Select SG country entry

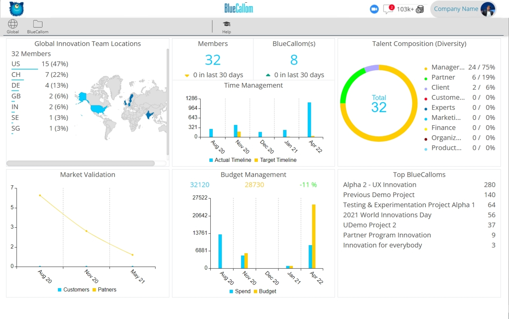click(x=40, y=129)
